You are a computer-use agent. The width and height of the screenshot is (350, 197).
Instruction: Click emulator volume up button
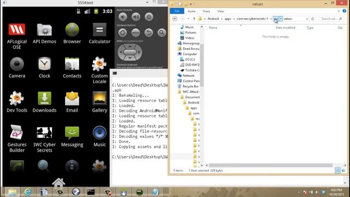(x=136, y=17)
